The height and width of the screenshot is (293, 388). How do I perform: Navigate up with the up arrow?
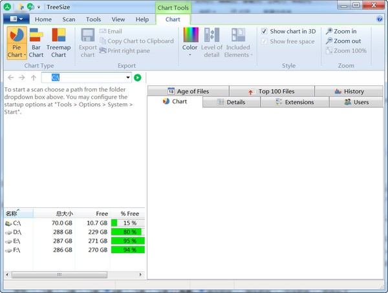click(x=34, y=77)
